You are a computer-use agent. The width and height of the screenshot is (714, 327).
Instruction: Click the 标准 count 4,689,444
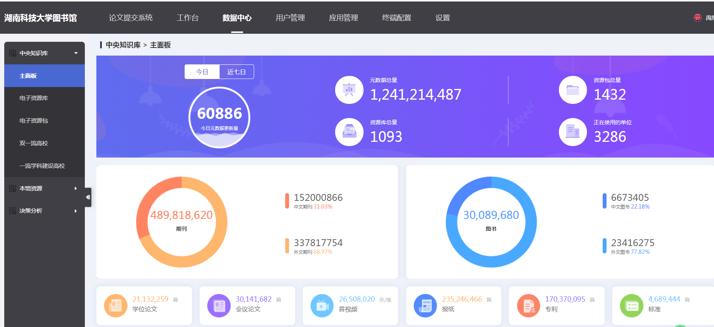(664, 299)
